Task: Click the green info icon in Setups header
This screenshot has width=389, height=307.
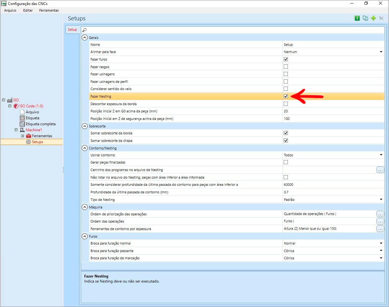Action: (x=357, y=18)
